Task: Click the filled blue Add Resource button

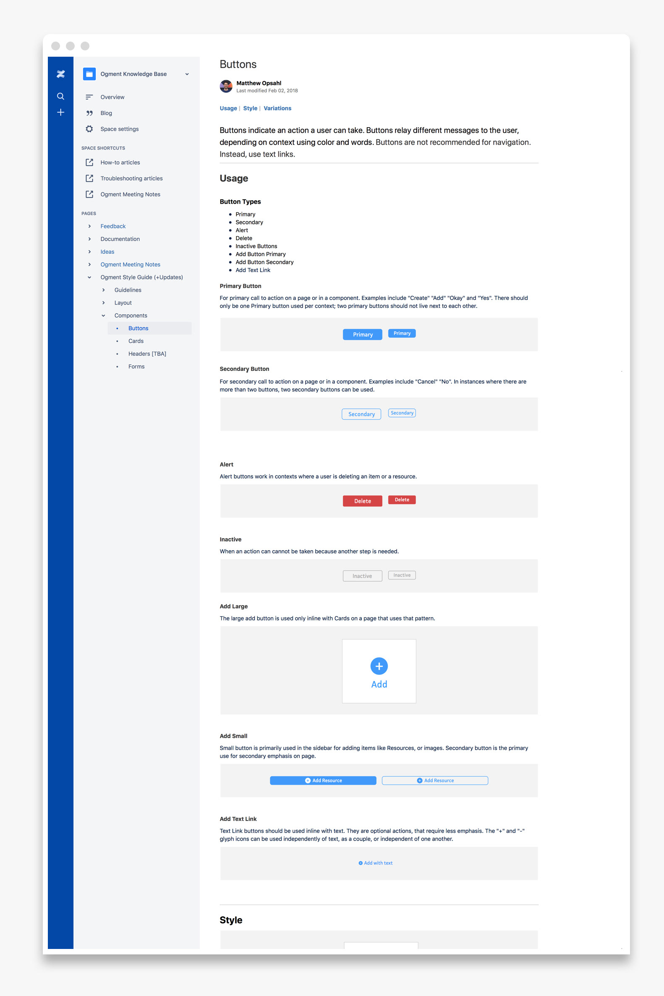Action: pyautogui.click(x=323, y=780)
